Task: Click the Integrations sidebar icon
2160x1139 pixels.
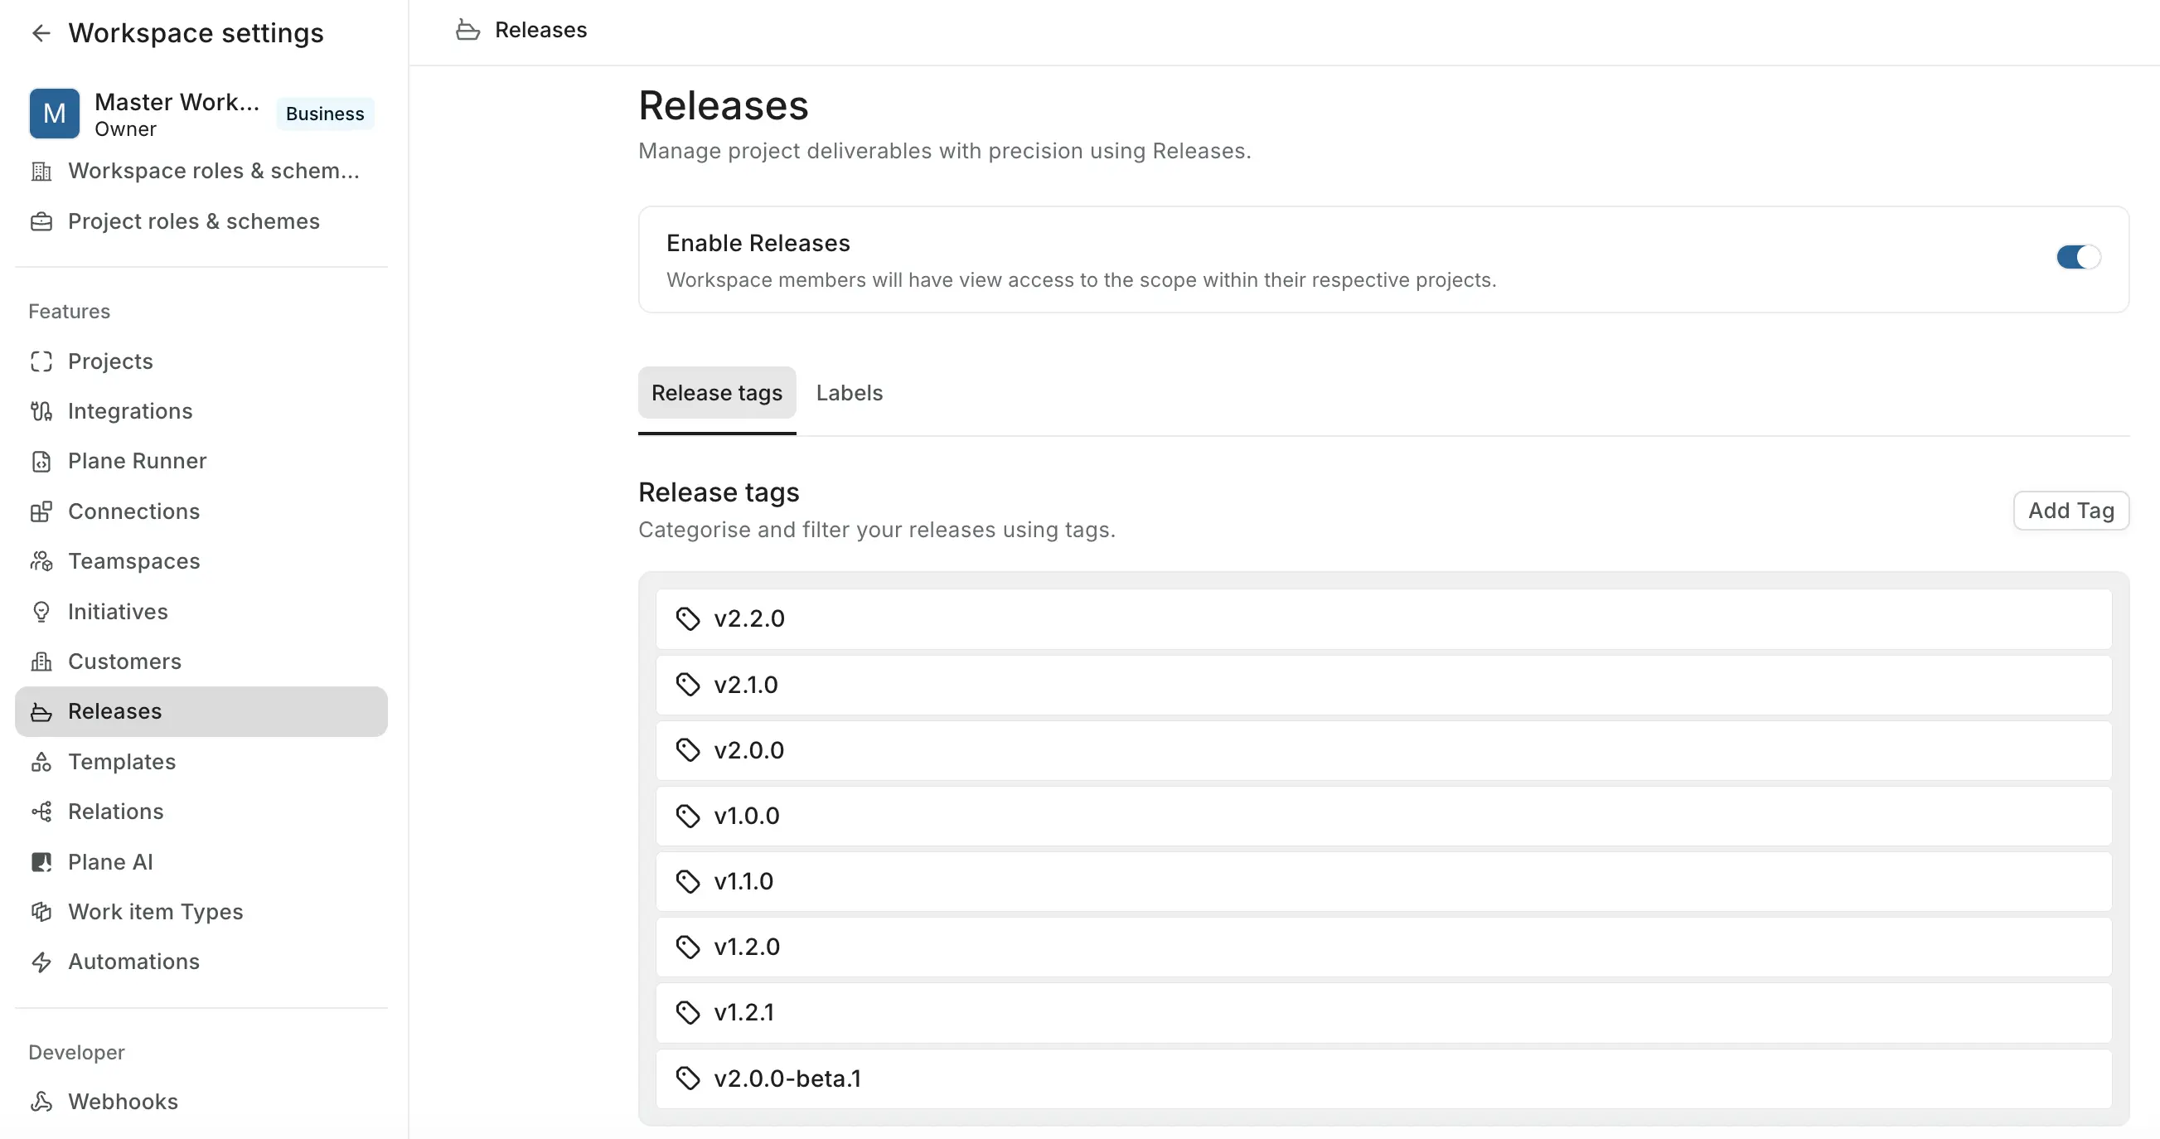Action: point(41,411)
